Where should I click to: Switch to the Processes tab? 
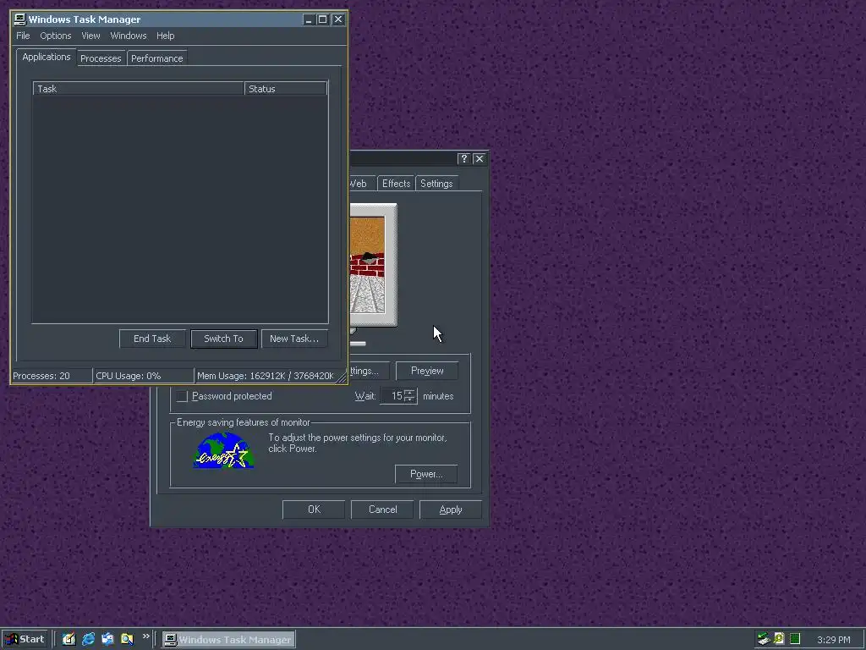coord(101,58)
